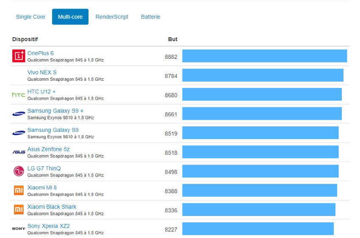
Task: Open the OnePlus 6 link
Action: click(40, 53)
